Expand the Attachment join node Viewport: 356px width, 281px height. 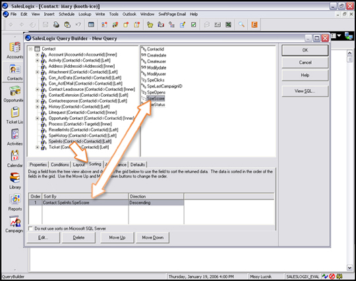coord(37,72)
